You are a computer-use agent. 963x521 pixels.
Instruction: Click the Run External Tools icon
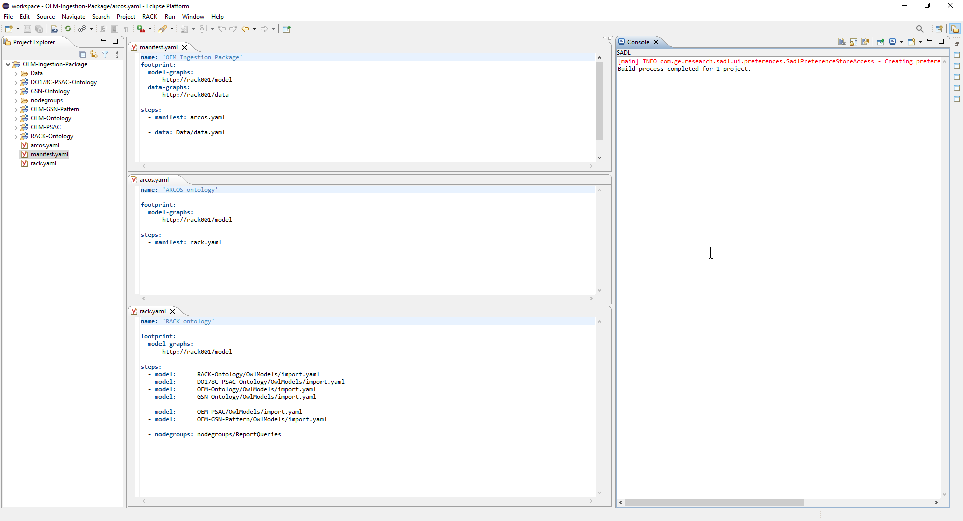coord(141,29)
